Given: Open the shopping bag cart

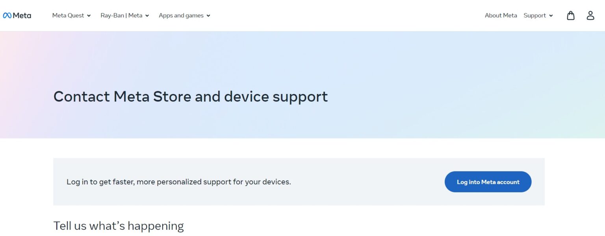Looking at the screenshot, I should pos(571,16).
